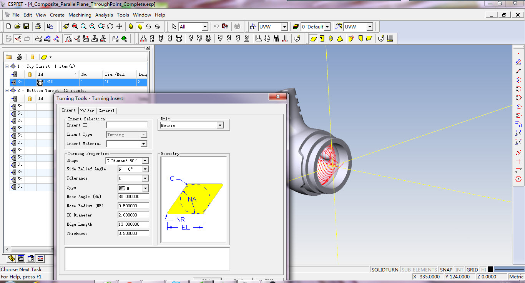Open the Machining menu
The image size is (525, 283).
tap(80, 15)
